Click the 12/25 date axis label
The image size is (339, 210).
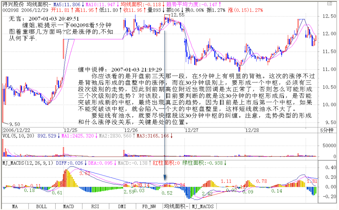[70, 130]
